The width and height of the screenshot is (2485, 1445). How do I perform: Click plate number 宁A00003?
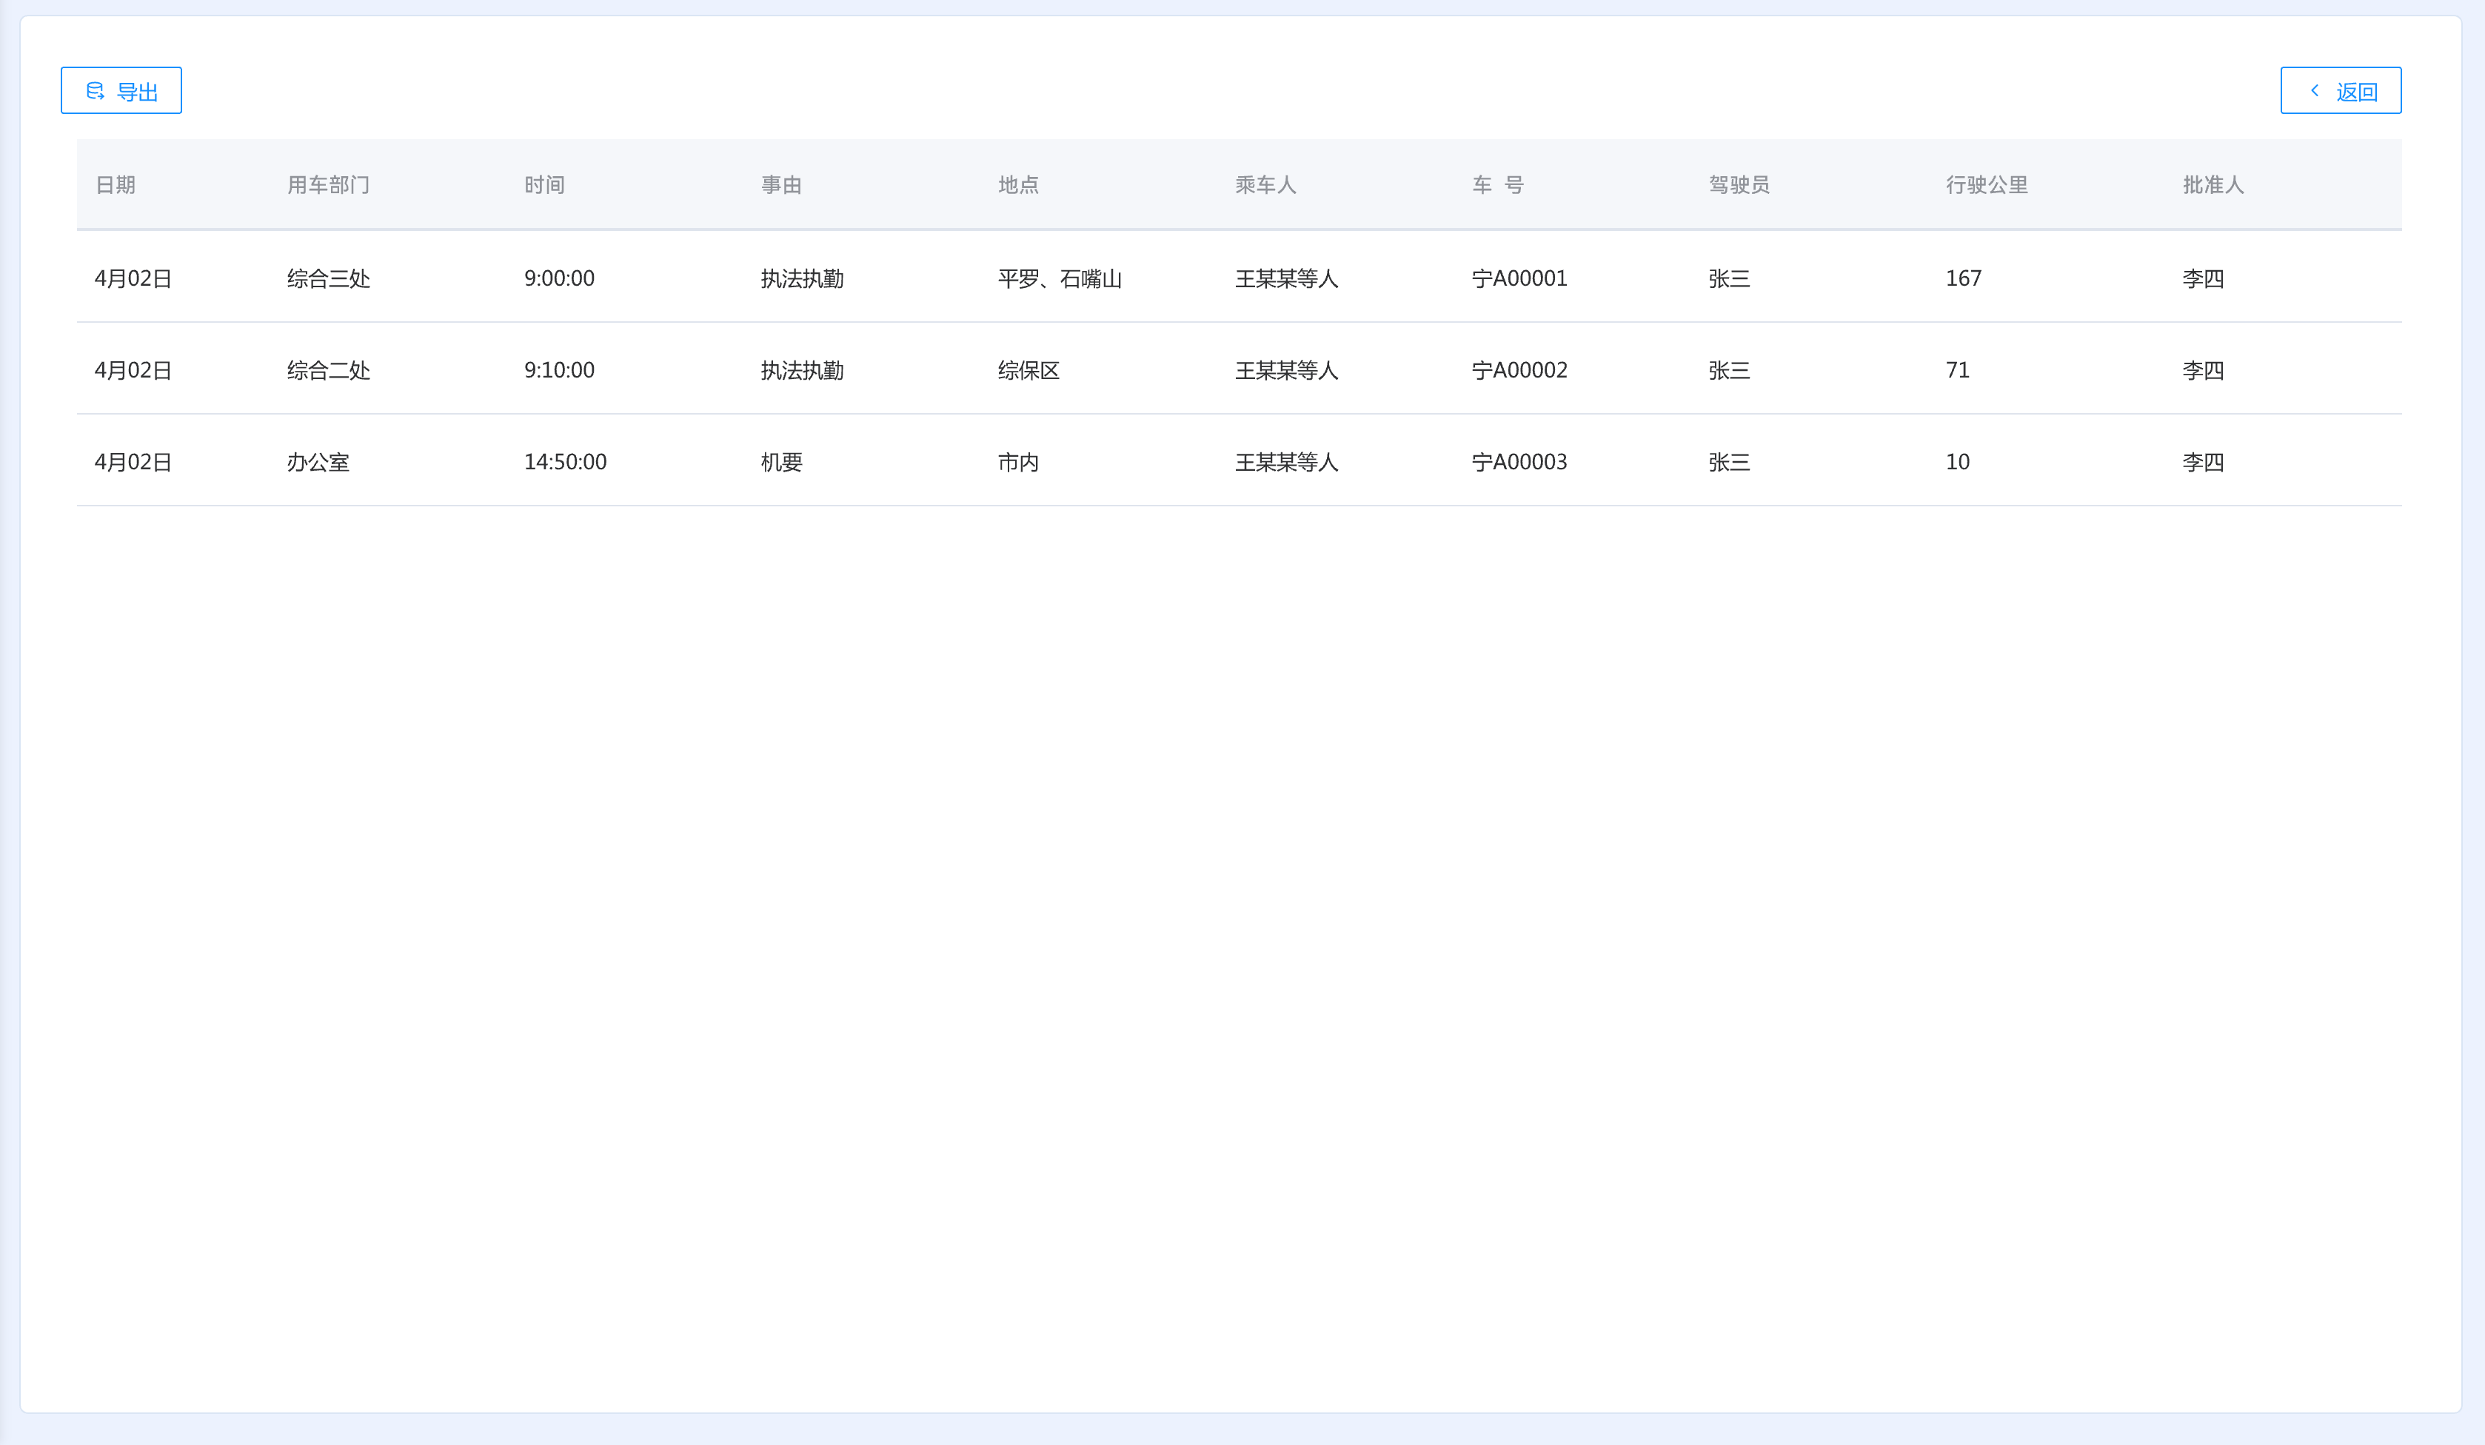point(1519,462)
